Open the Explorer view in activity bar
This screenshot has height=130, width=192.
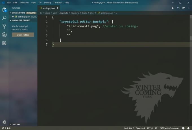(x=4, y=10)
